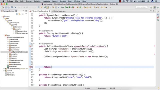Screen dimensions: 160x90
Task: Open the Spotlight search in the menu bar
Action: coord(148,1)
